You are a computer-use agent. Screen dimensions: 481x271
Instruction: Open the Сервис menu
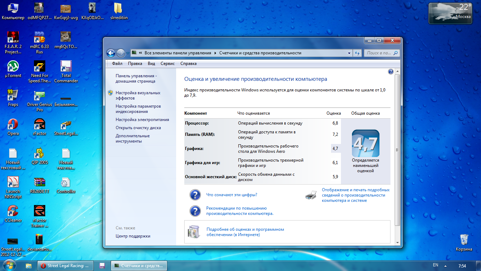[x=167, y=64]
